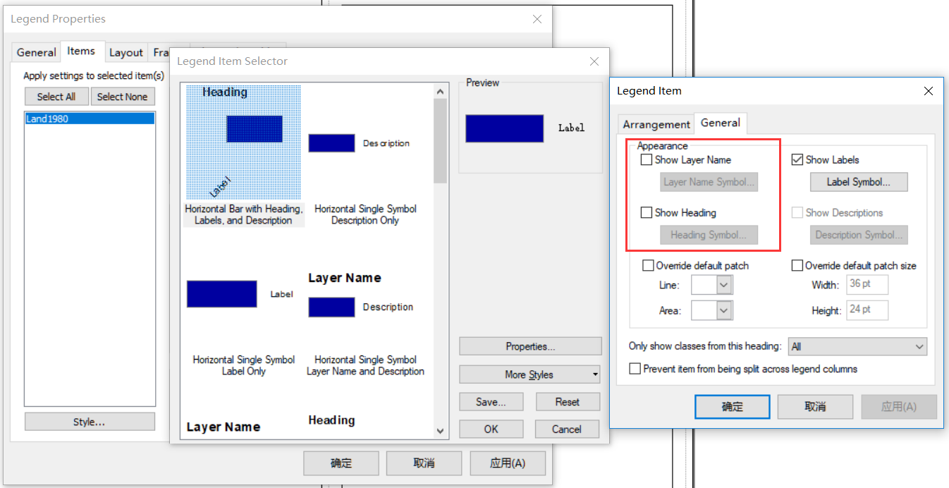Click the style list scrollbar thumb
This screenshot has width=949, height=488.
[x=441, y=141]
